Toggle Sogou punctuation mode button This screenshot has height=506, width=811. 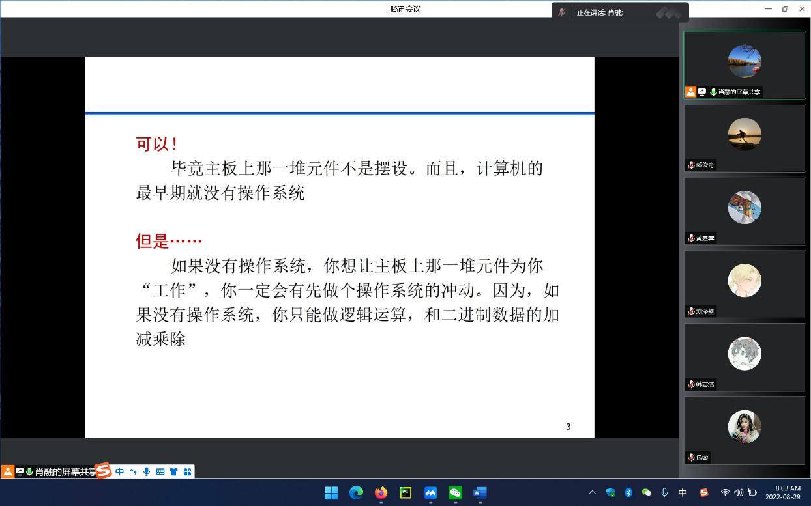coord(134,471)
